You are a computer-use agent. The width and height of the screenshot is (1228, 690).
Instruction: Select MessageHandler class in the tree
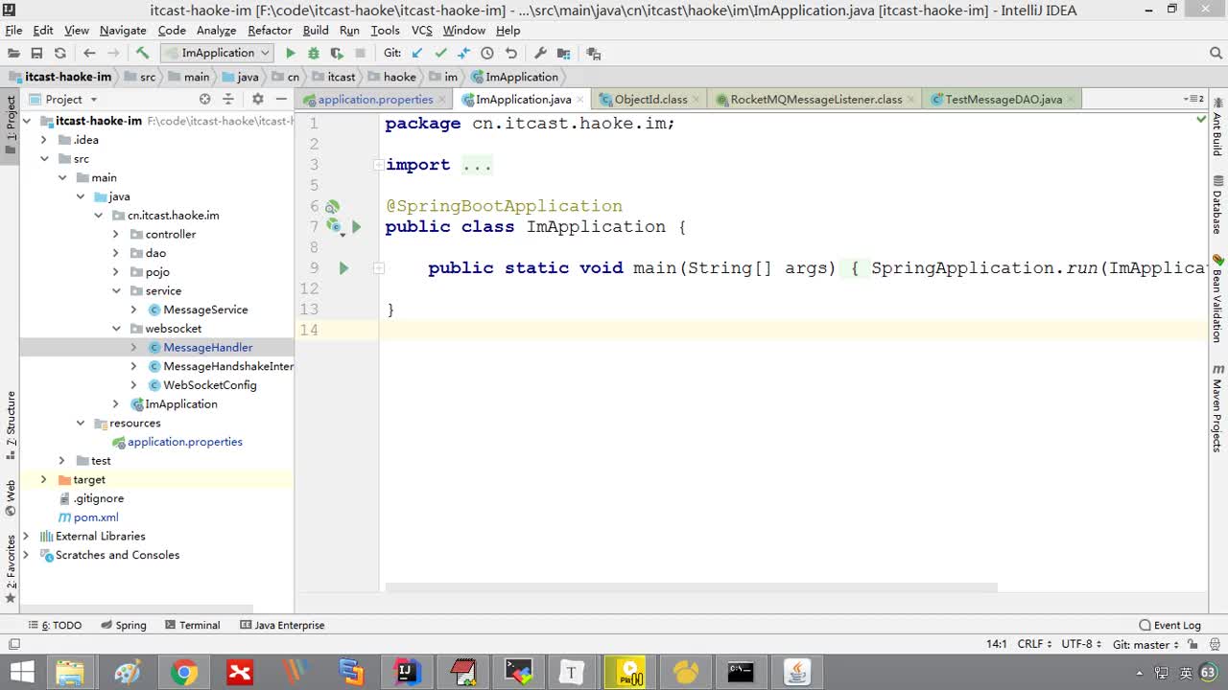pos(207,348)
